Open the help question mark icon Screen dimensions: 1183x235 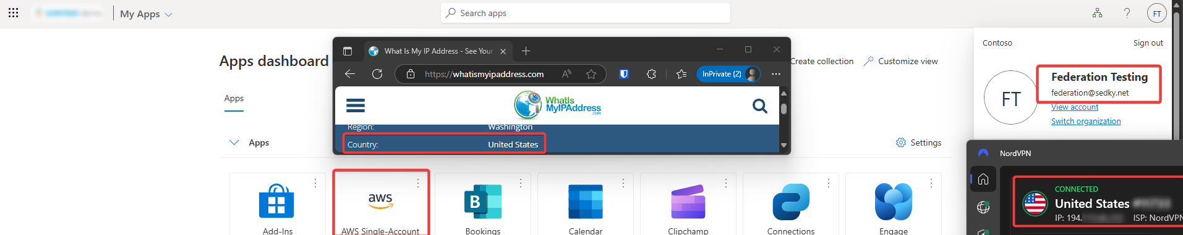(1127, 13)
